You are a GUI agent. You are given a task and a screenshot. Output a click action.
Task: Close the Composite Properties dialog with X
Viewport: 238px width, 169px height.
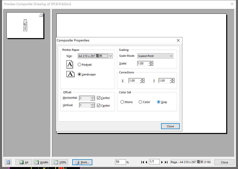tap(178, 40)
